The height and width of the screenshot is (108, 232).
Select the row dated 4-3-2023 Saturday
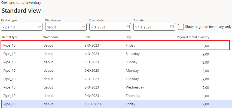point(115,54)
